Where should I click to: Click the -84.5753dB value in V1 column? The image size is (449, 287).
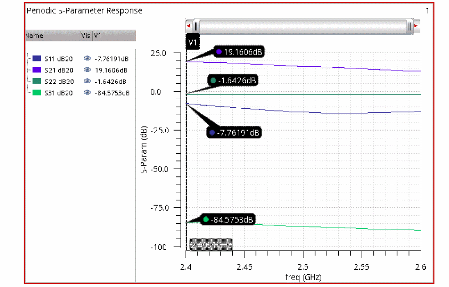[x=112, y=93]
